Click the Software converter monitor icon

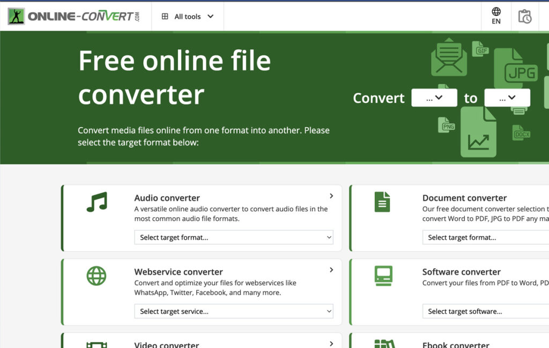pos(383,276)
